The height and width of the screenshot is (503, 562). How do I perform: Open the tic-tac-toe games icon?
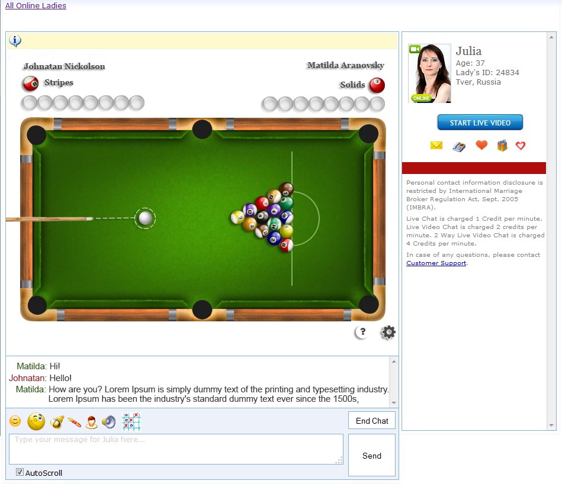click(x=131, y=421)
